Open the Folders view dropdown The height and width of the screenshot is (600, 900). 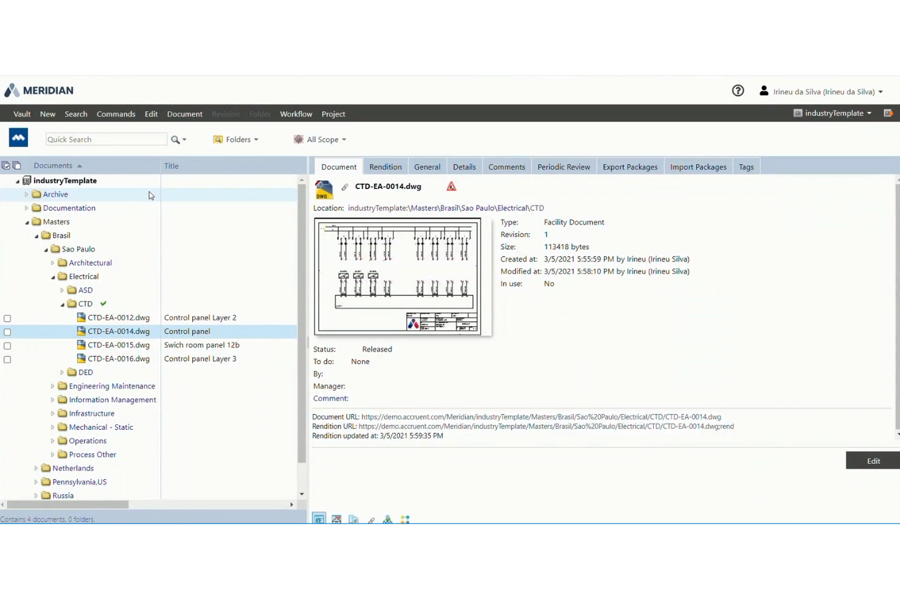(x=236, y=140)
